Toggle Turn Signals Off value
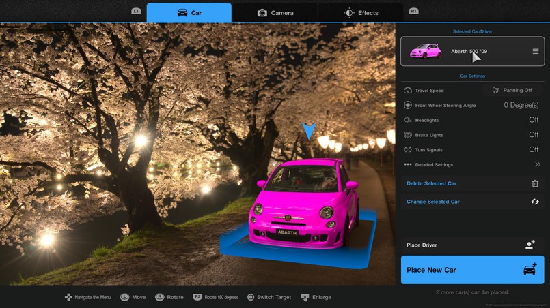The width and height of the screenshot is (550, 308). click(534, 149)
